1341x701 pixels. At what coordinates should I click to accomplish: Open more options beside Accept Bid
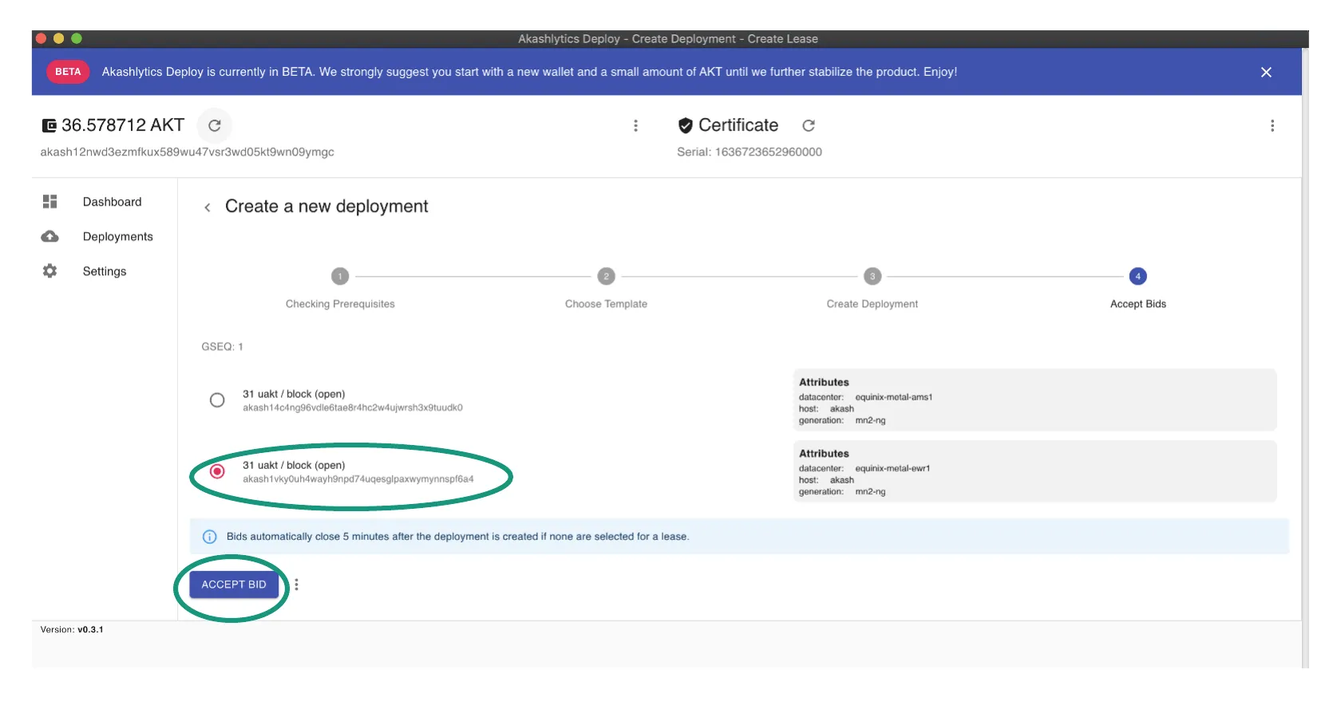pos(296,585)
